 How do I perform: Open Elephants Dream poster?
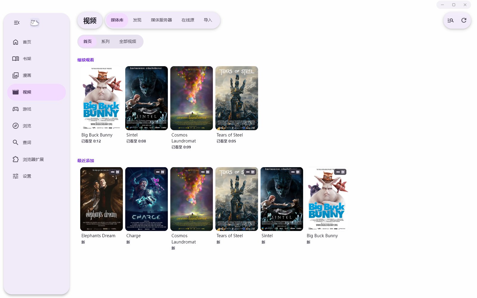(101, 199)
